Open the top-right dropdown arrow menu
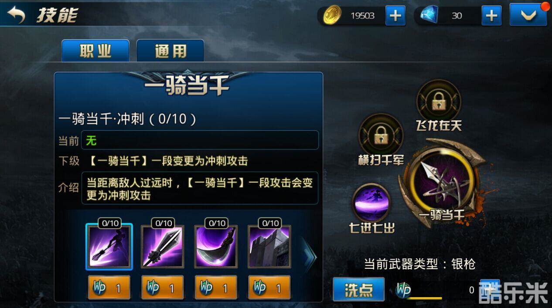The image size is (552, 308). click(x=528, y=15)
